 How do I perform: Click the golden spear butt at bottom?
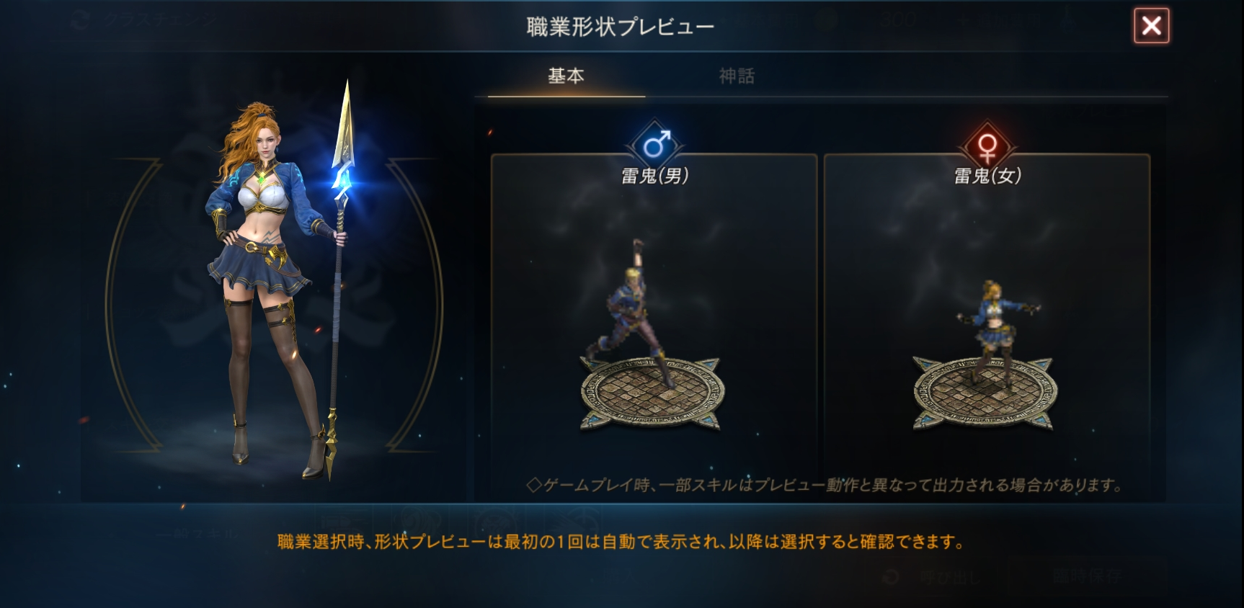[332, 448]
